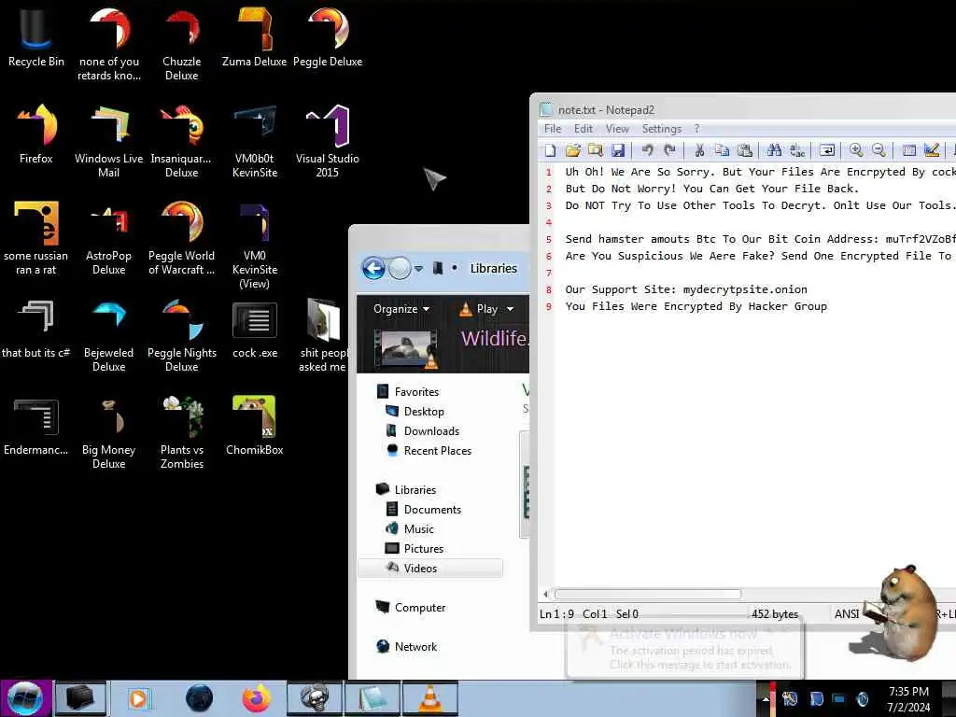The width and height of the screenshot is (956, 717).
Task: Click Play in Explorer command bar
Action: tap(479, 309)
